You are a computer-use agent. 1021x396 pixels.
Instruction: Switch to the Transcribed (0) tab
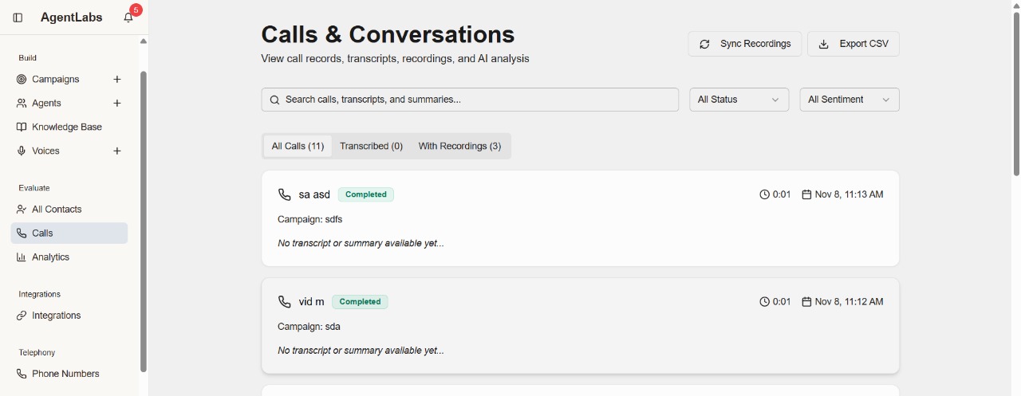[x=371, y=146]
